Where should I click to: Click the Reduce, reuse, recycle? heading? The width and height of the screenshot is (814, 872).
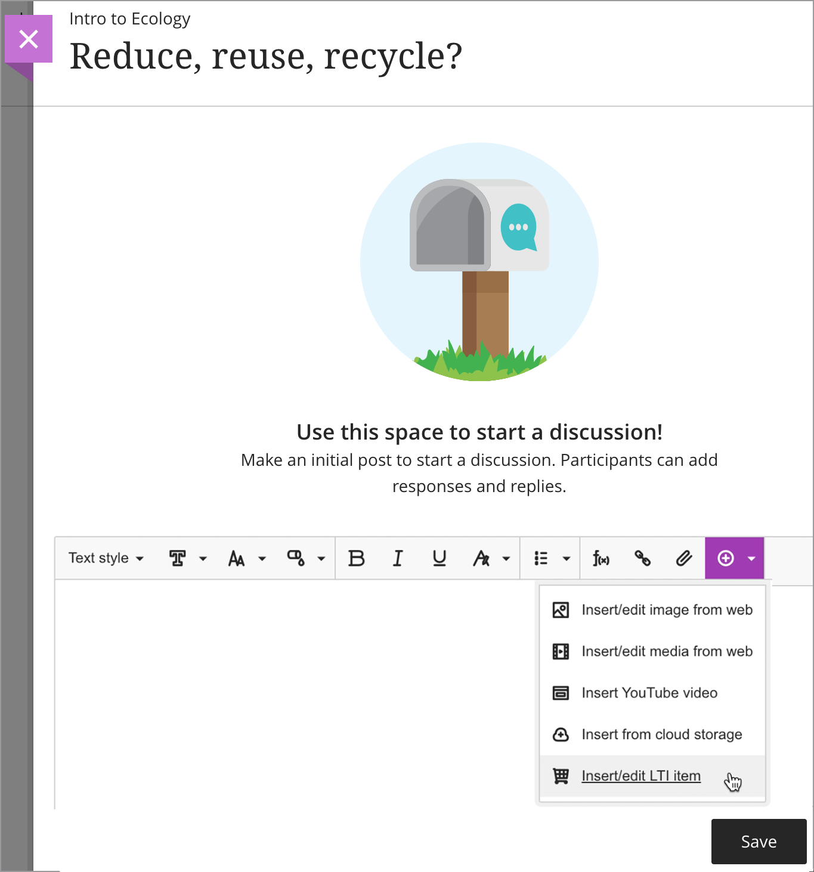tap(266, 57)
